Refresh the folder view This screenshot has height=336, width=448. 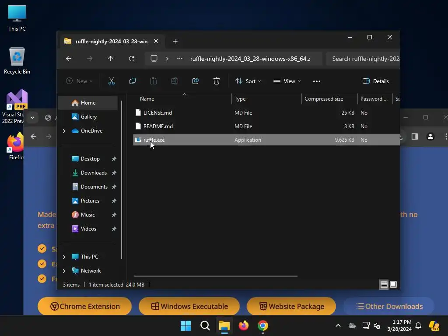[131, 59]
